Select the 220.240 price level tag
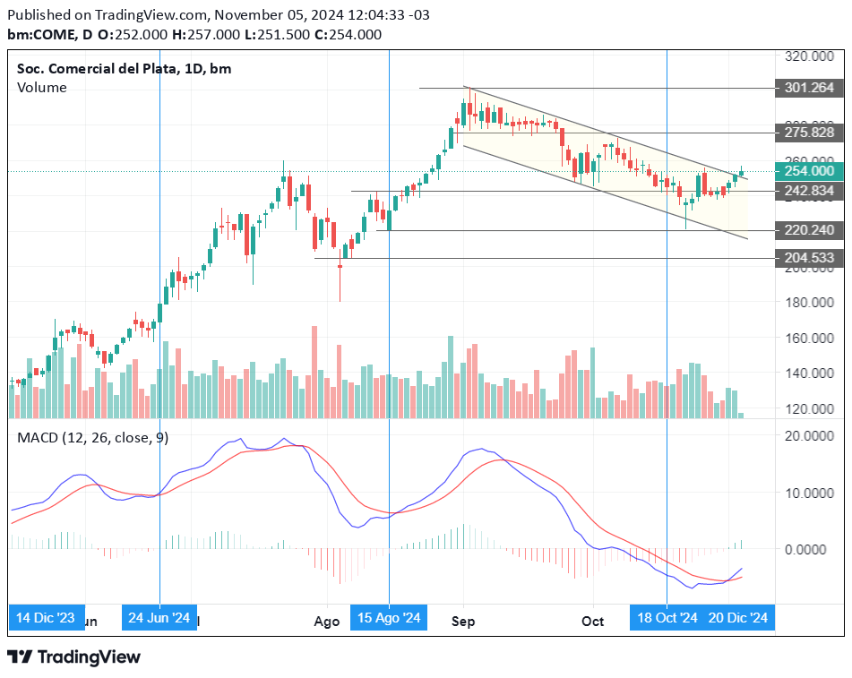Viewport: 852px width, 678px height. pos(809,230)
